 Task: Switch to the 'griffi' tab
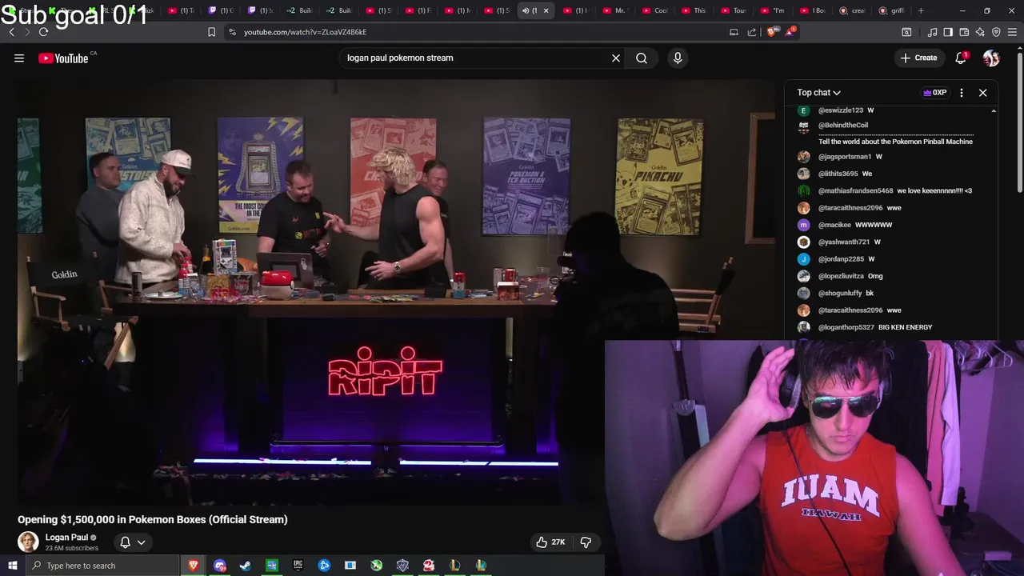tap(892, 10)
